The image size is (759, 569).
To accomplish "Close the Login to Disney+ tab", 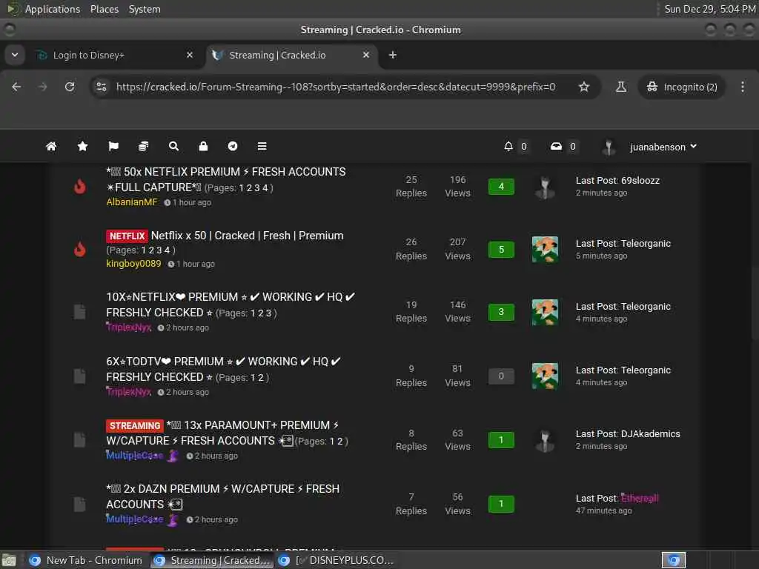I will coord(190,55).
